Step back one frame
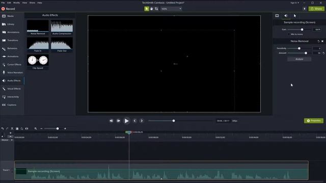The width and height of the screenshot is (326, 183). click(111, 121)
